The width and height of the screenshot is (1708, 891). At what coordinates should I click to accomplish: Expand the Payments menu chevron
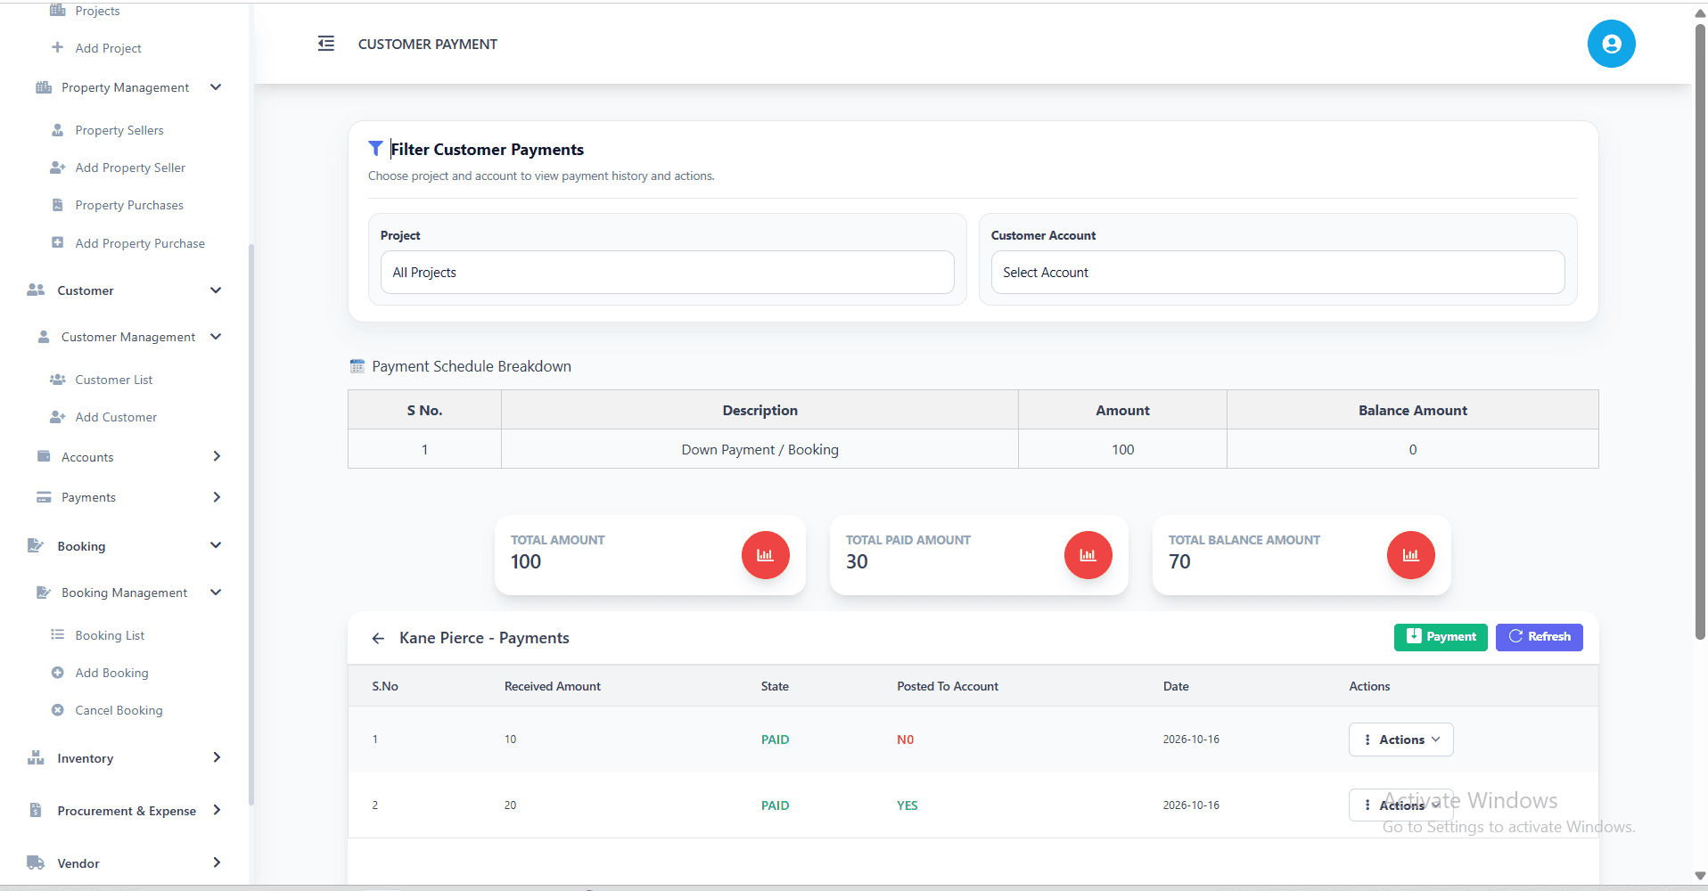coord(217,497)
